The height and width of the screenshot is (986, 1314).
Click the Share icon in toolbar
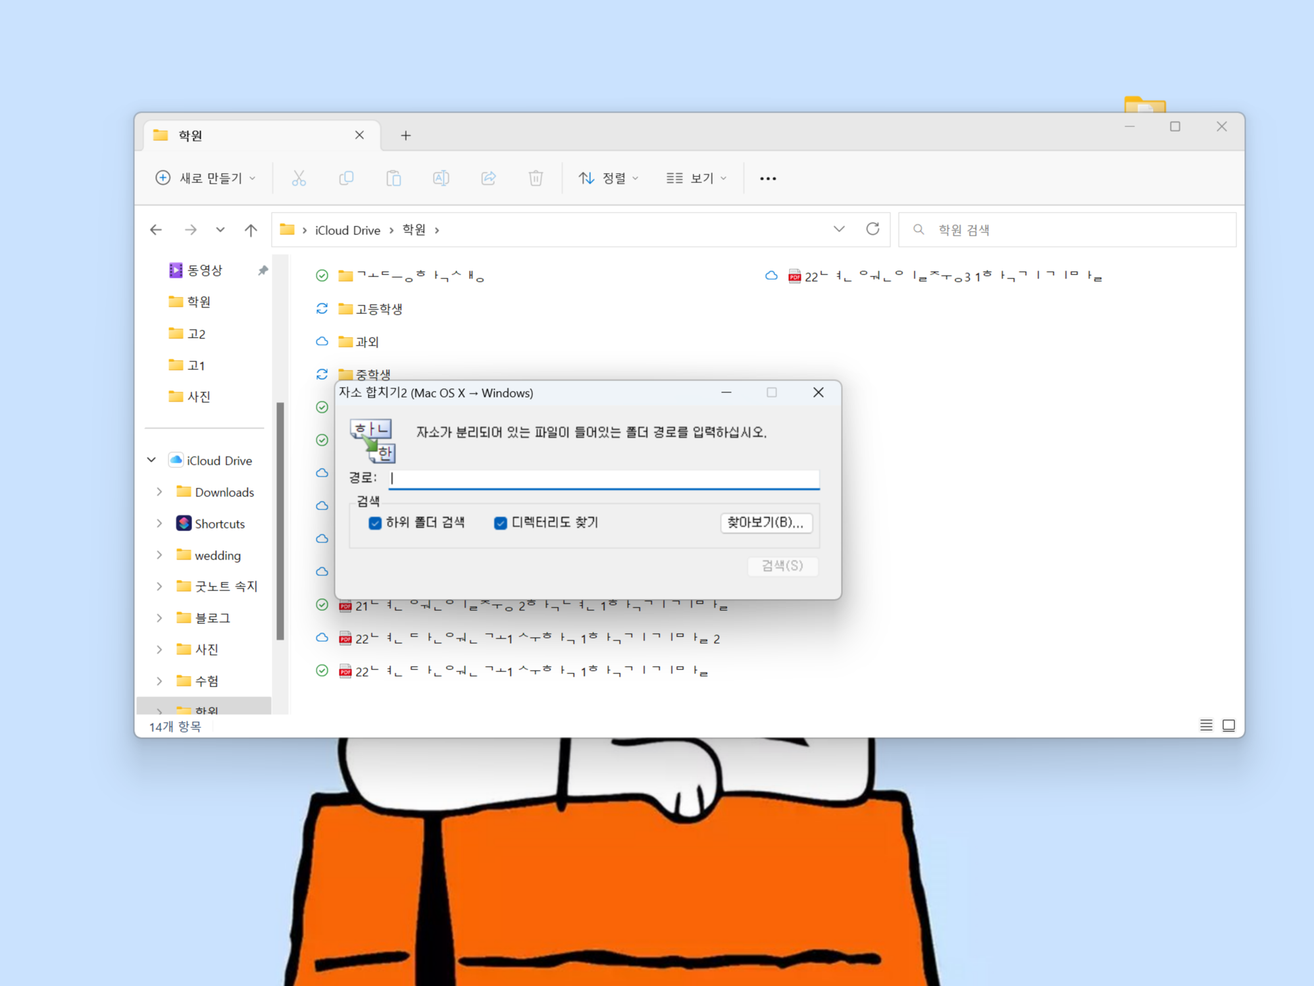tap(488, 178)
